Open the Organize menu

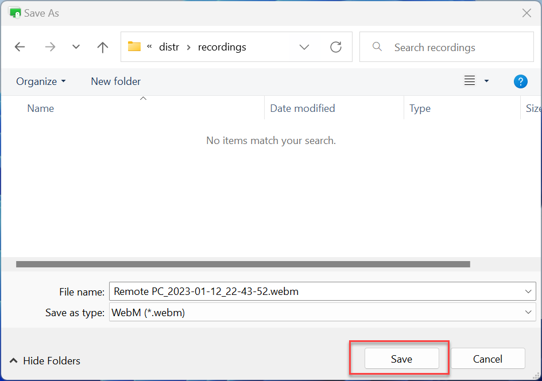point(41,81)
